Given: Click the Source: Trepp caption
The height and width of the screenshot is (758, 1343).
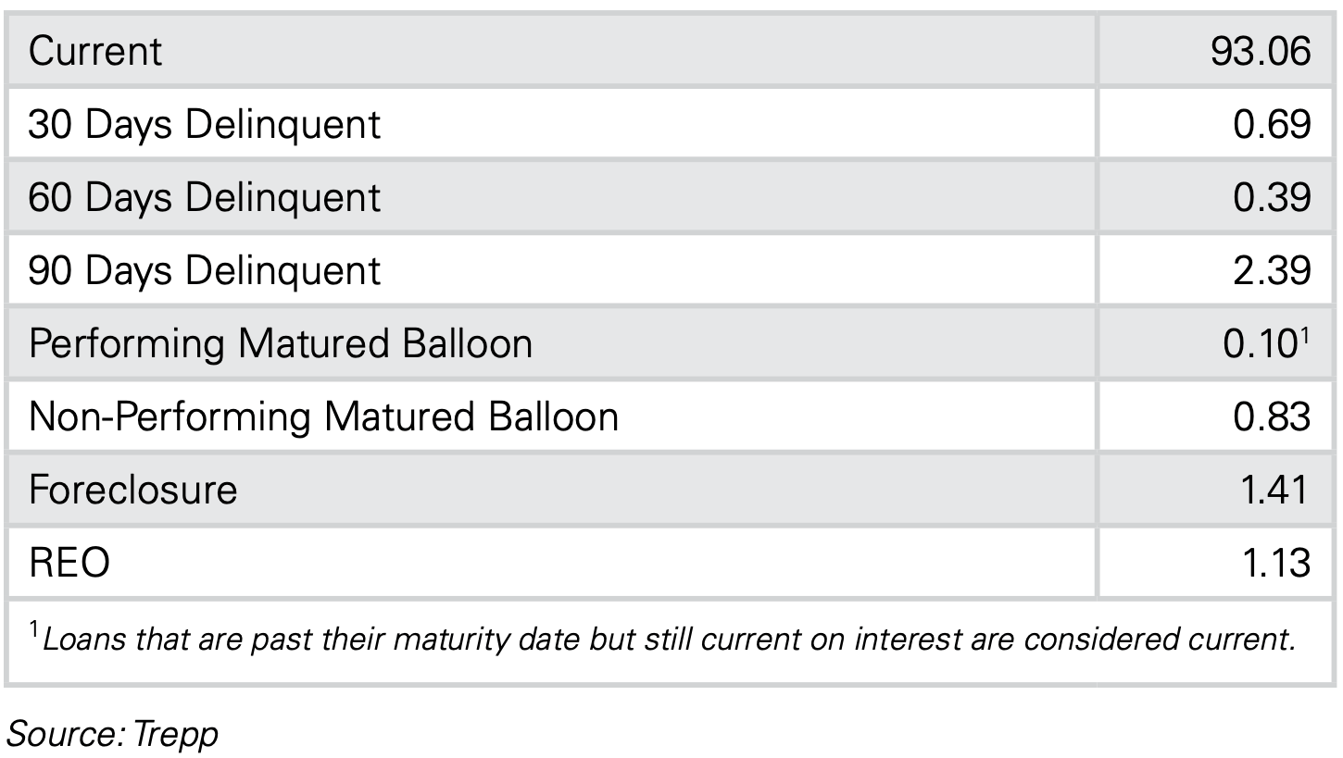Looking at the screenshot, I should 112,734.
